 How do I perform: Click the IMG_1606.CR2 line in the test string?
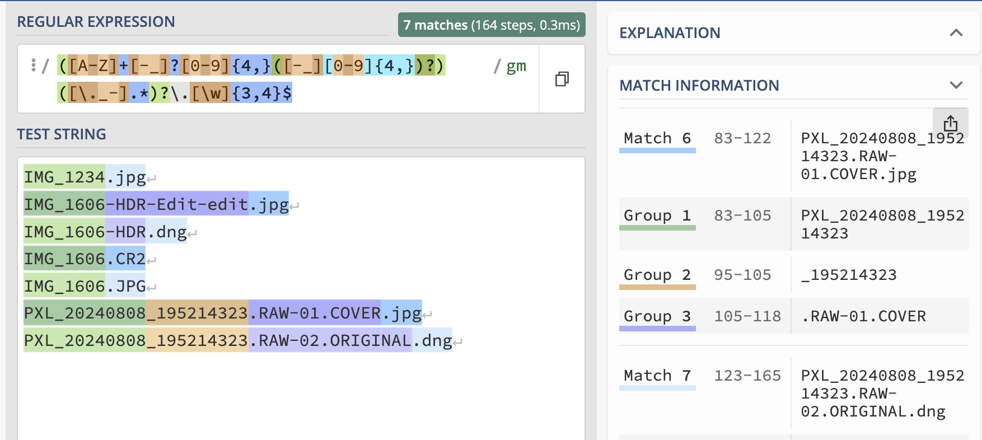tap(85, 259)
